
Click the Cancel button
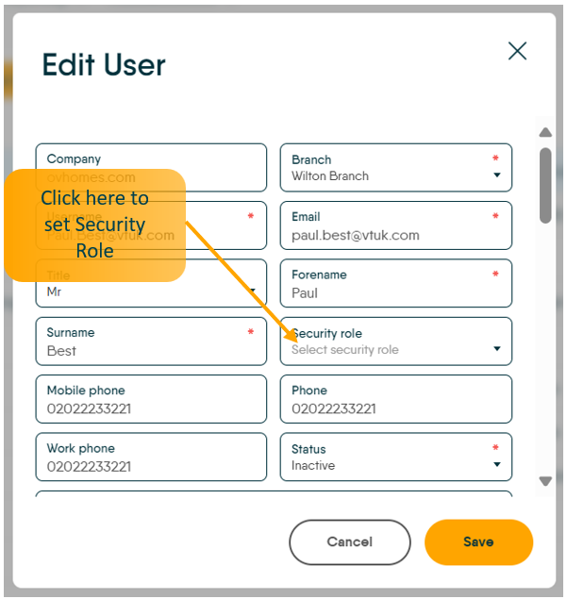point(349,542)
